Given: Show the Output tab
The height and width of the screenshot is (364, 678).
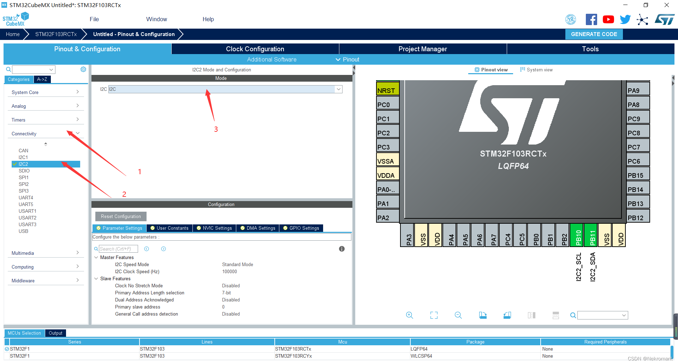Looking at the screenshot, I should (x=55, y=333).
